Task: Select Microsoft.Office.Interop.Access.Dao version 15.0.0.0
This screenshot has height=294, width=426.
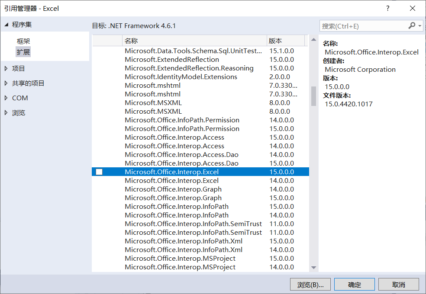Action: (200, 163)
